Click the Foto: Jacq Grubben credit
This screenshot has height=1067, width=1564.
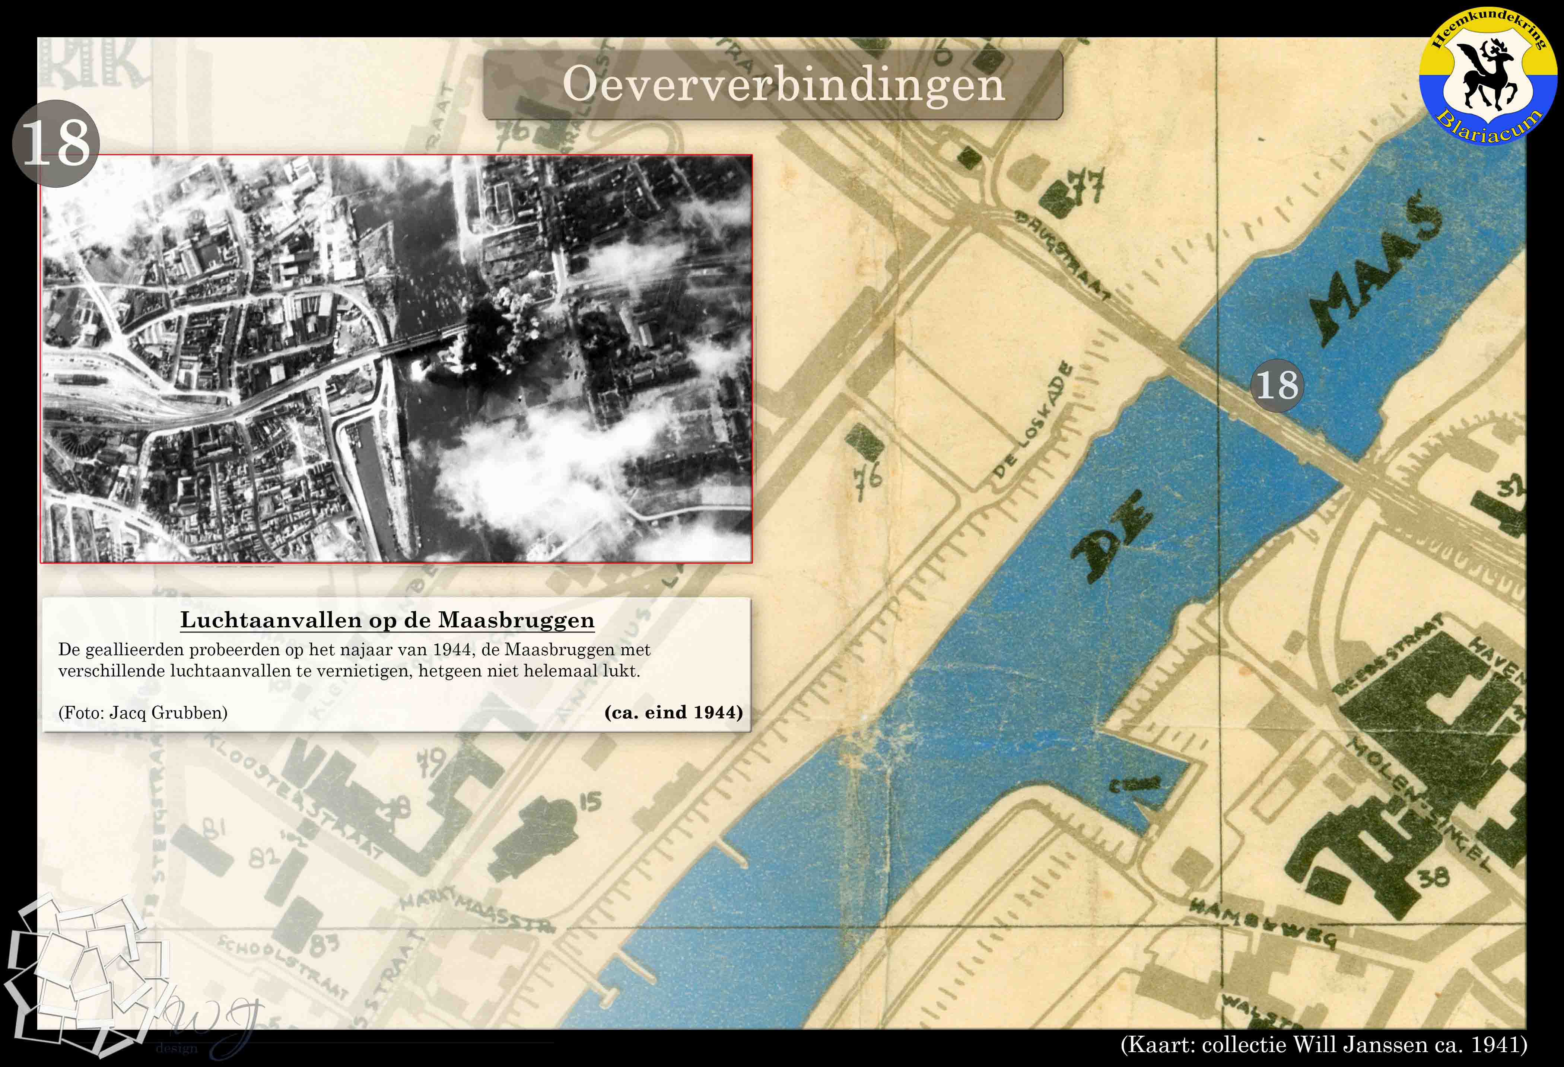tap(143, 713)
